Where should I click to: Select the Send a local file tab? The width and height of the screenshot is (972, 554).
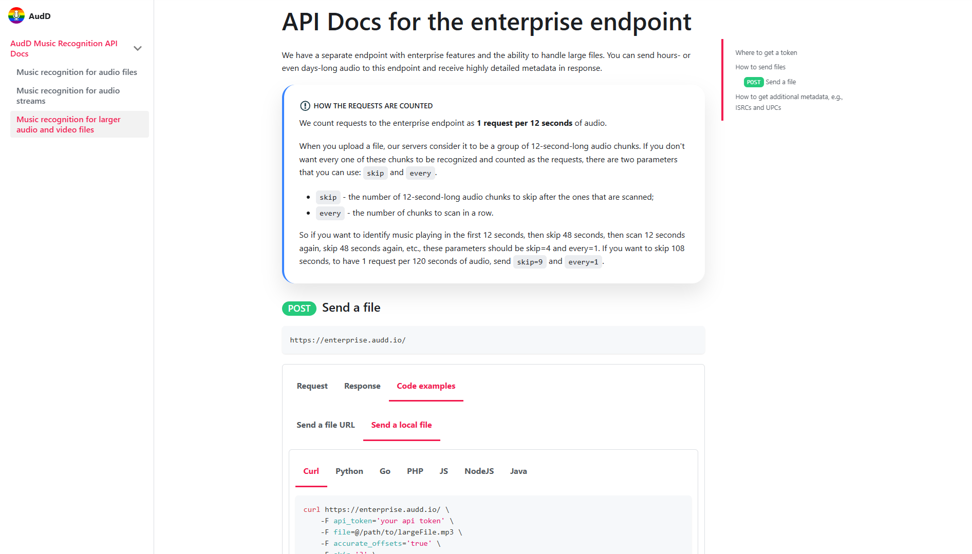coord(401,425)
